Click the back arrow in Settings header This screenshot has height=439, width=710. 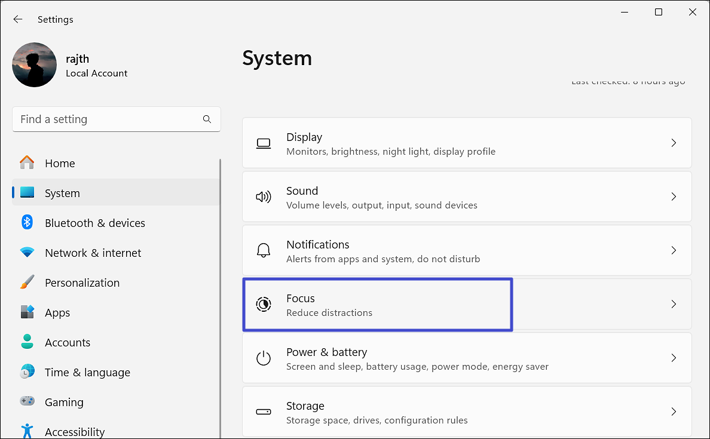(18, 19)
